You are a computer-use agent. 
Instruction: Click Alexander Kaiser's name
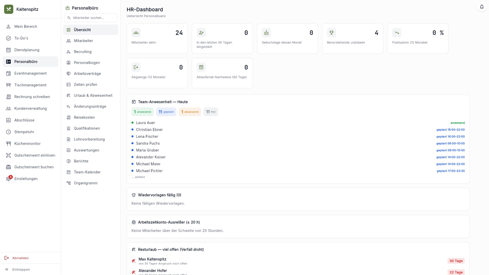(x=151, y=157)
